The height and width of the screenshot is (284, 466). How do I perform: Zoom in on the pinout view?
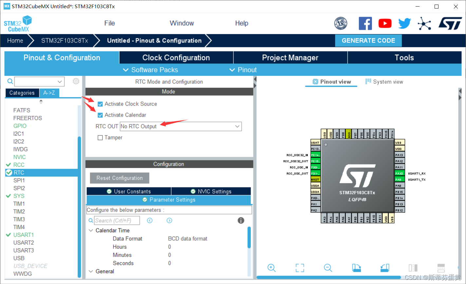coord(271,268)
